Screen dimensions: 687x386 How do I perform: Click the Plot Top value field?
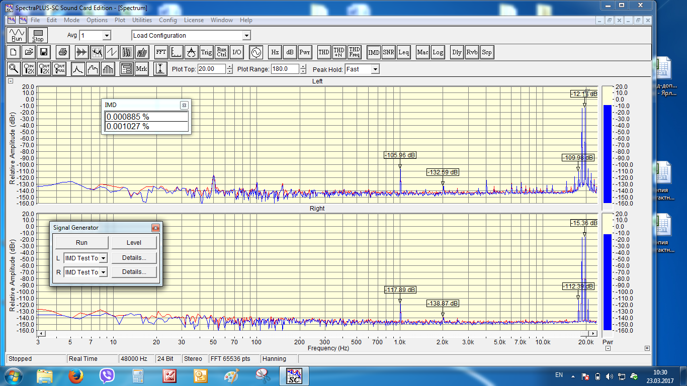click(x=211, y=69)
